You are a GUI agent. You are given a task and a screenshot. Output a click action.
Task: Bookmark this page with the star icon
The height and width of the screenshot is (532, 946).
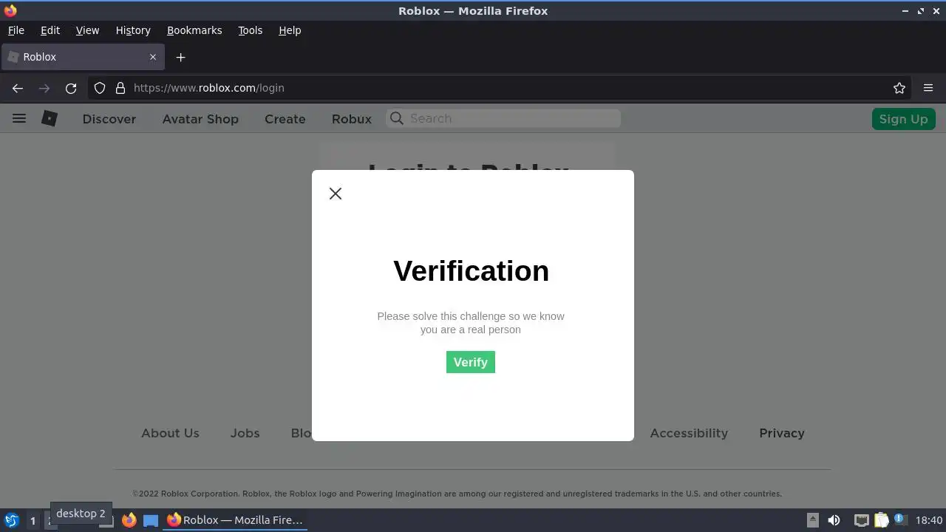899,88
